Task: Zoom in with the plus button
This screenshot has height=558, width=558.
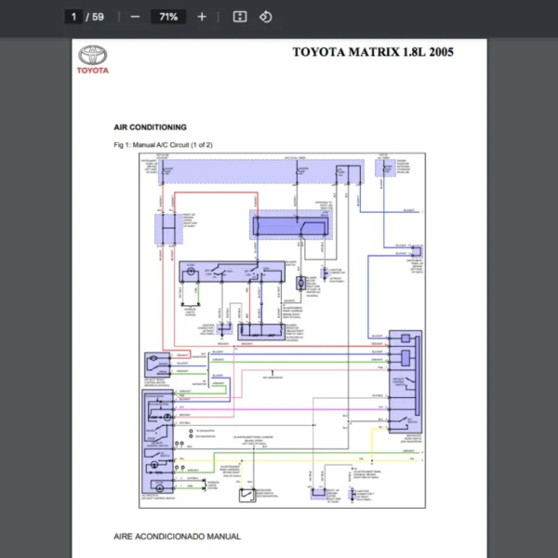Action: point(202,17)
